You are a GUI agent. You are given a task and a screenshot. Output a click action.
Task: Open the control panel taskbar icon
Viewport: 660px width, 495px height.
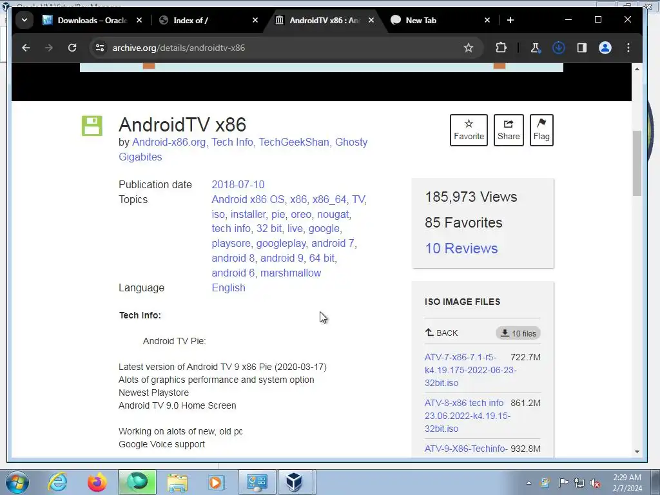pyautogui.click(x=257, y=482)
